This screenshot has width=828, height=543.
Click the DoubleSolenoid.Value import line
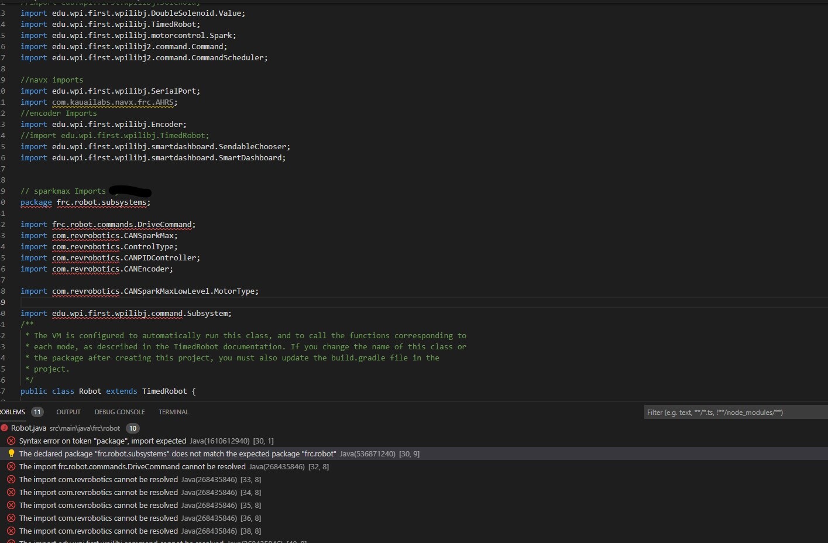(x=133, y=13)
